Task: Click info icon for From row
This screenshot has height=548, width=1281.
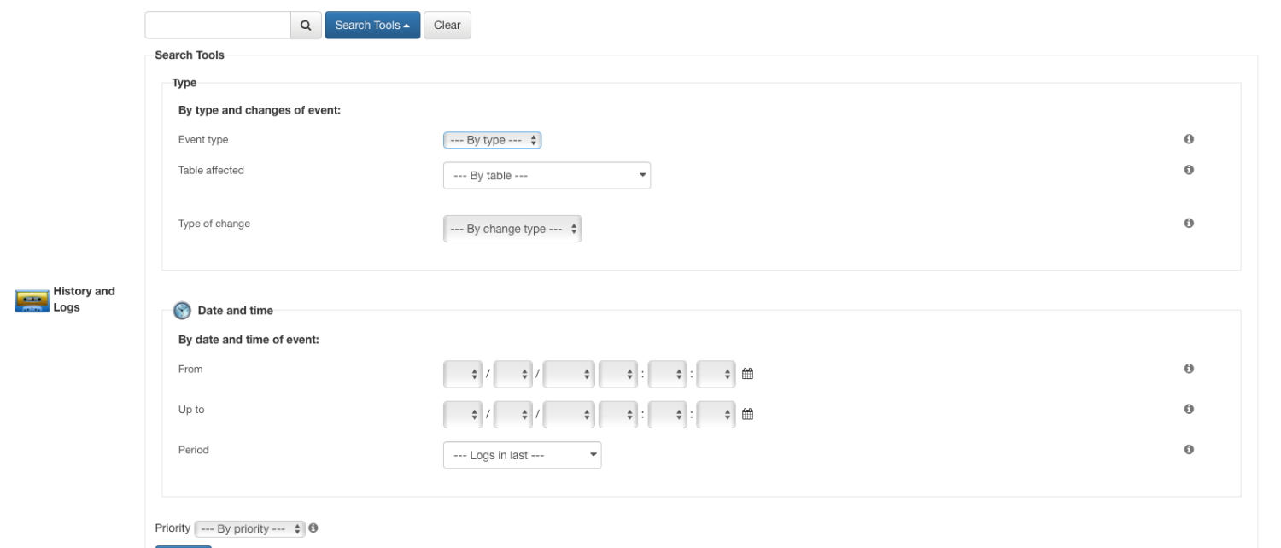Action: [x=1189, y=369]
